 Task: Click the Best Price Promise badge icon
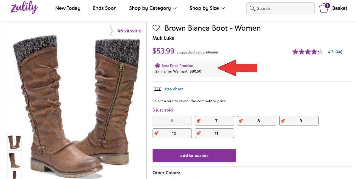[158, 66]
